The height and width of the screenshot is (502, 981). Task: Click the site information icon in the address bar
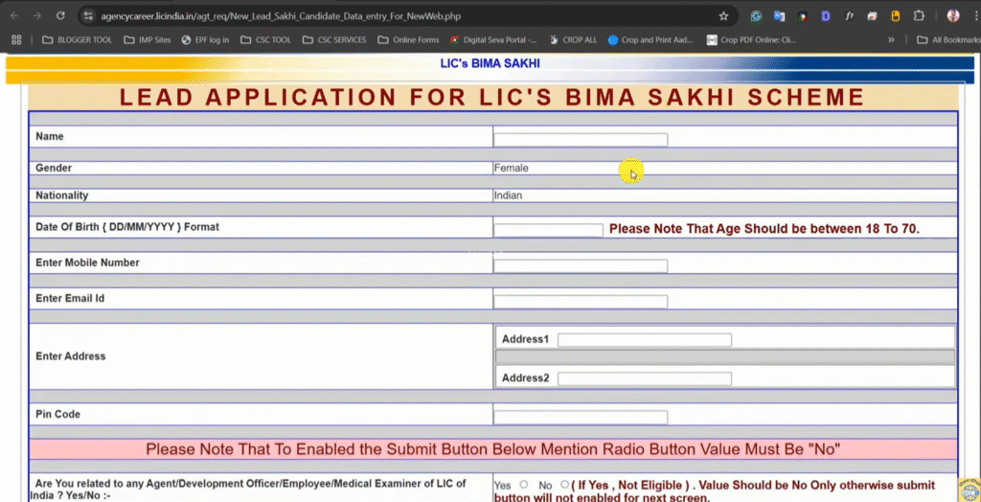[x=88, y=16]
